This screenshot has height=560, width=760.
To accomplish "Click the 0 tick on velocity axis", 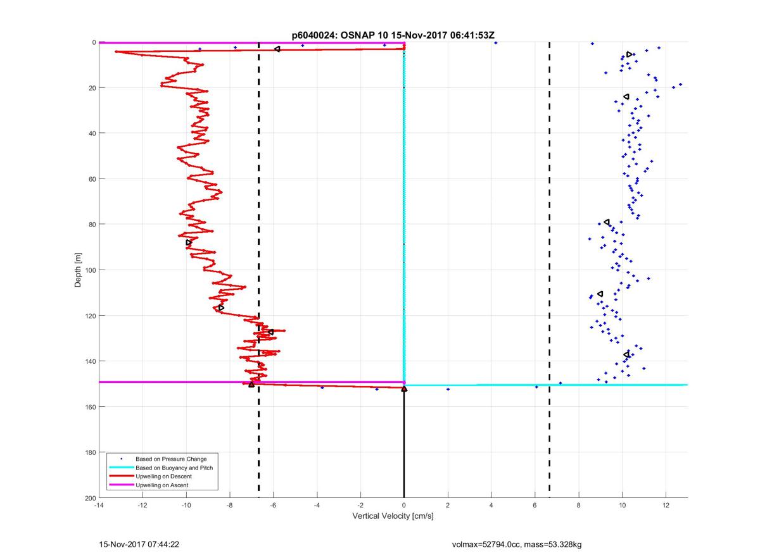I will click(x=404, y=506).
